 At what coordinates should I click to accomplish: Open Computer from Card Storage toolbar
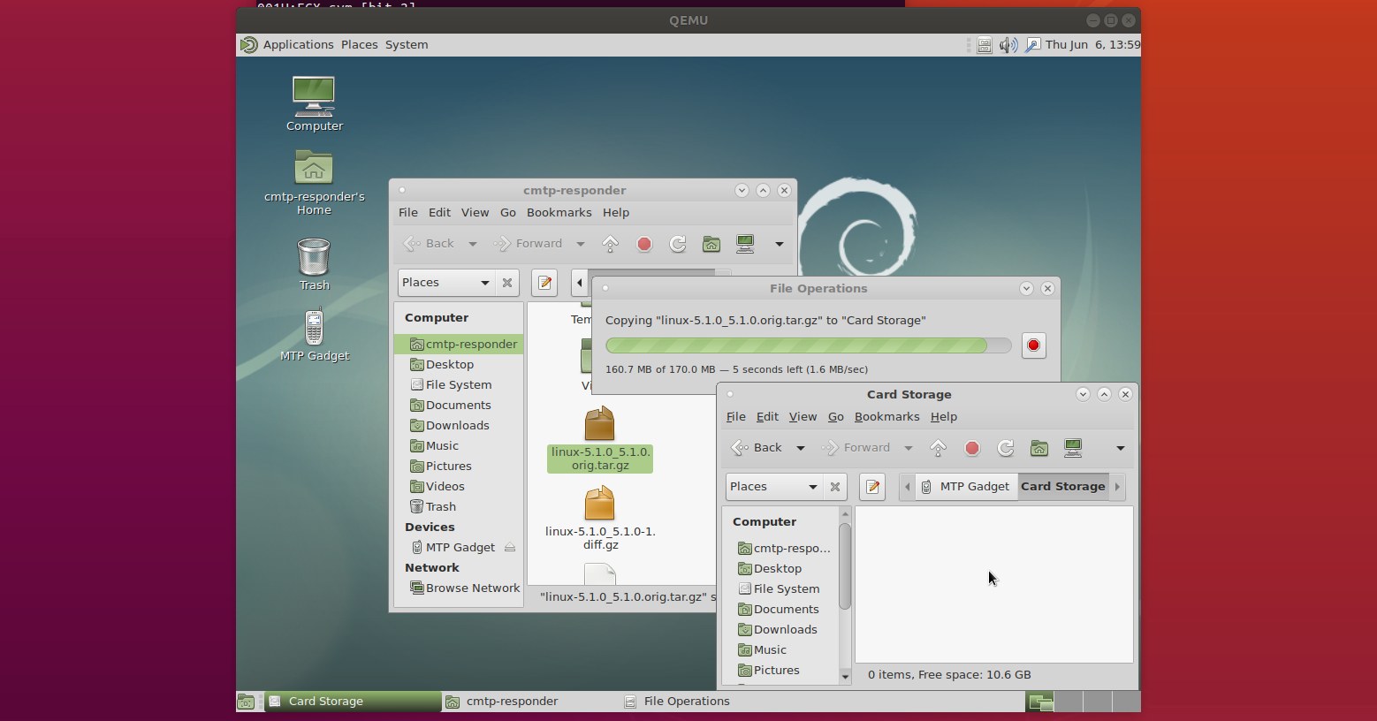[1073, 448]
